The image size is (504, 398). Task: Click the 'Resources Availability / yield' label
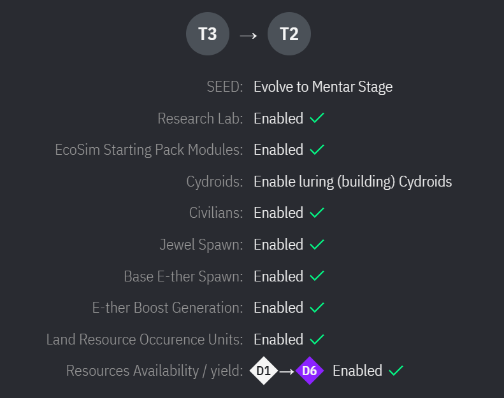(x=154, y=371)
